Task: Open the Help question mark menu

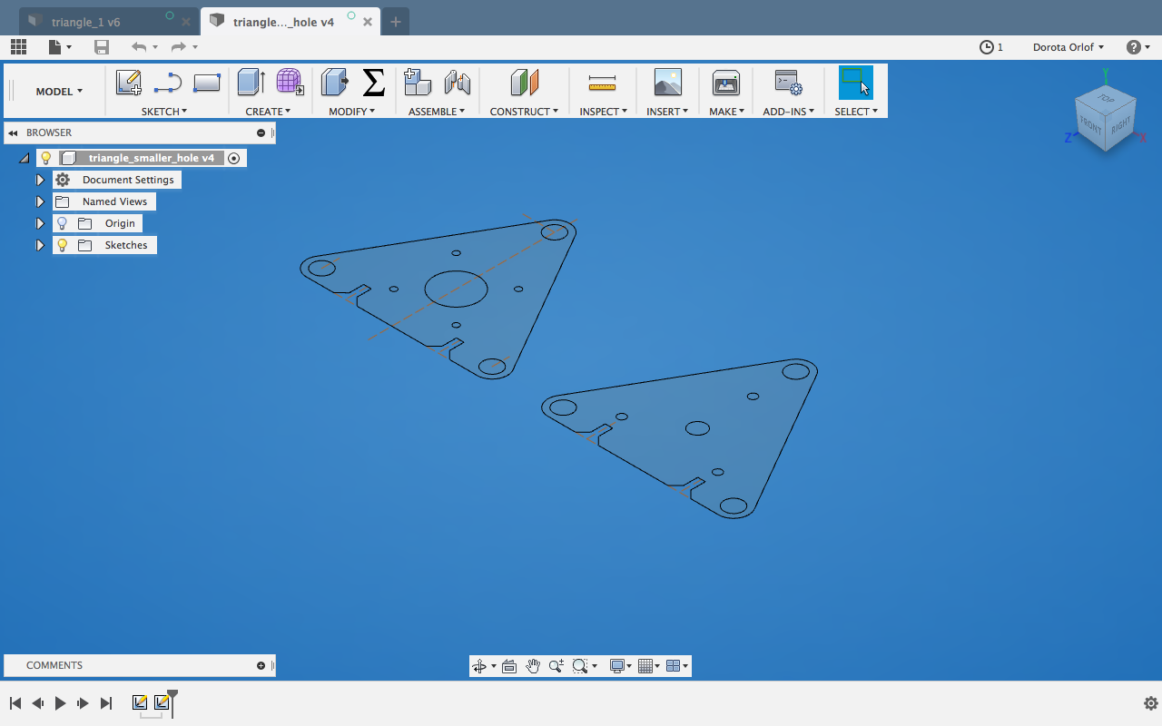Action: pos(1137,46)
